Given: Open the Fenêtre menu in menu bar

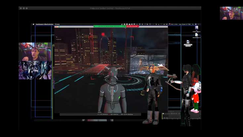Looking at the screenshot, I should click(57, 24).
